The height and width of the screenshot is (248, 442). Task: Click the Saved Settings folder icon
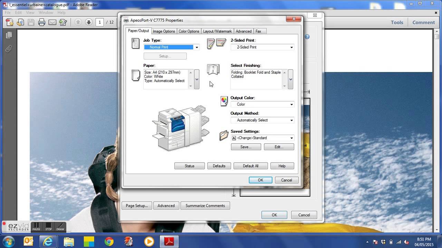point(224,135)
